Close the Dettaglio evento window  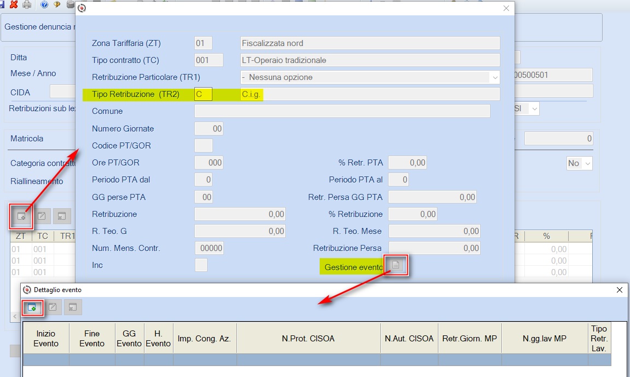coord(619,290)
